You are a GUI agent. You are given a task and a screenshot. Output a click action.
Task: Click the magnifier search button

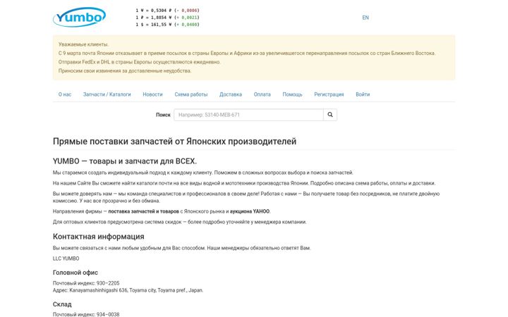pyautogui.click(x=330, y=115)
